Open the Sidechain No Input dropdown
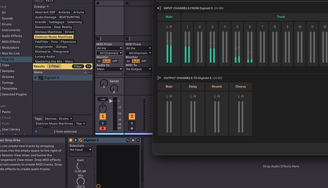The height and width of the screenshot is (188, 328). pos(80,150)
